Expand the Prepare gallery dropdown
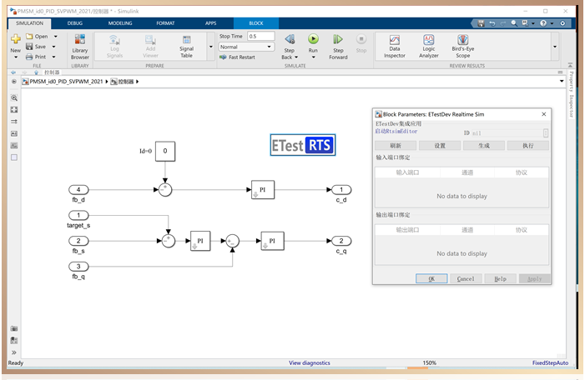585x380 pixels. click(x=211, y=47)
